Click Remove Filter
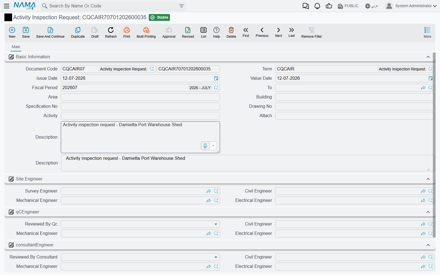This screenshot has width=440, height=275. (312, 32)
